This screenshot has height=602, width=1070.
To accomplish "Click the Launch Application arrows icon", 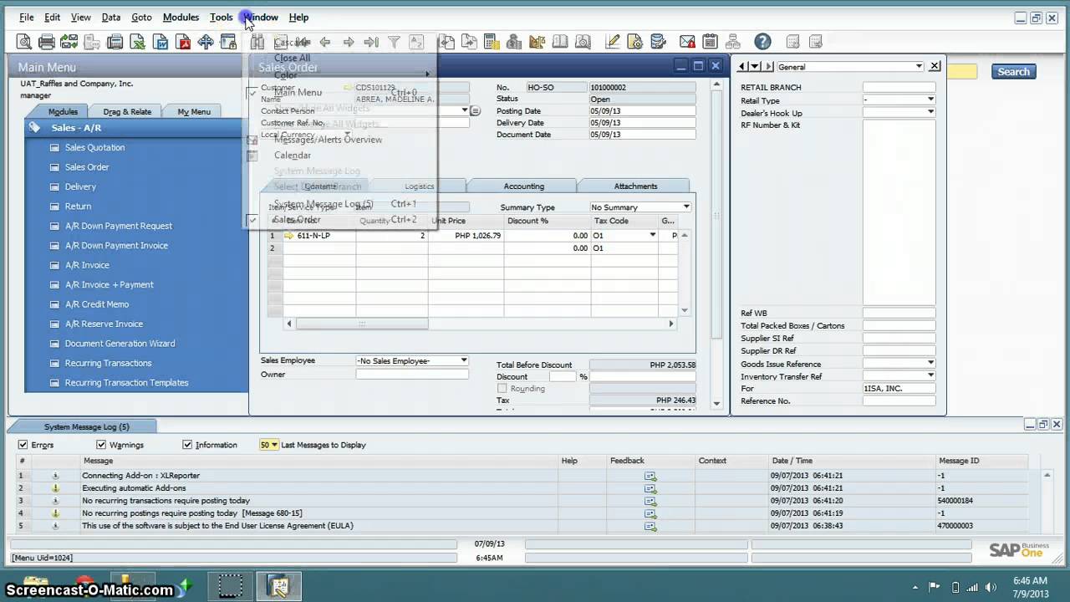I will tap(206, 42).
